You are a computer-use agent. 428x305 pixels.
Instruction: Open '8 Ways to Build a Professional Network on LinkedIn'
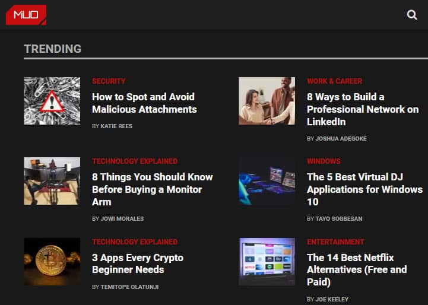click(363, 109)
